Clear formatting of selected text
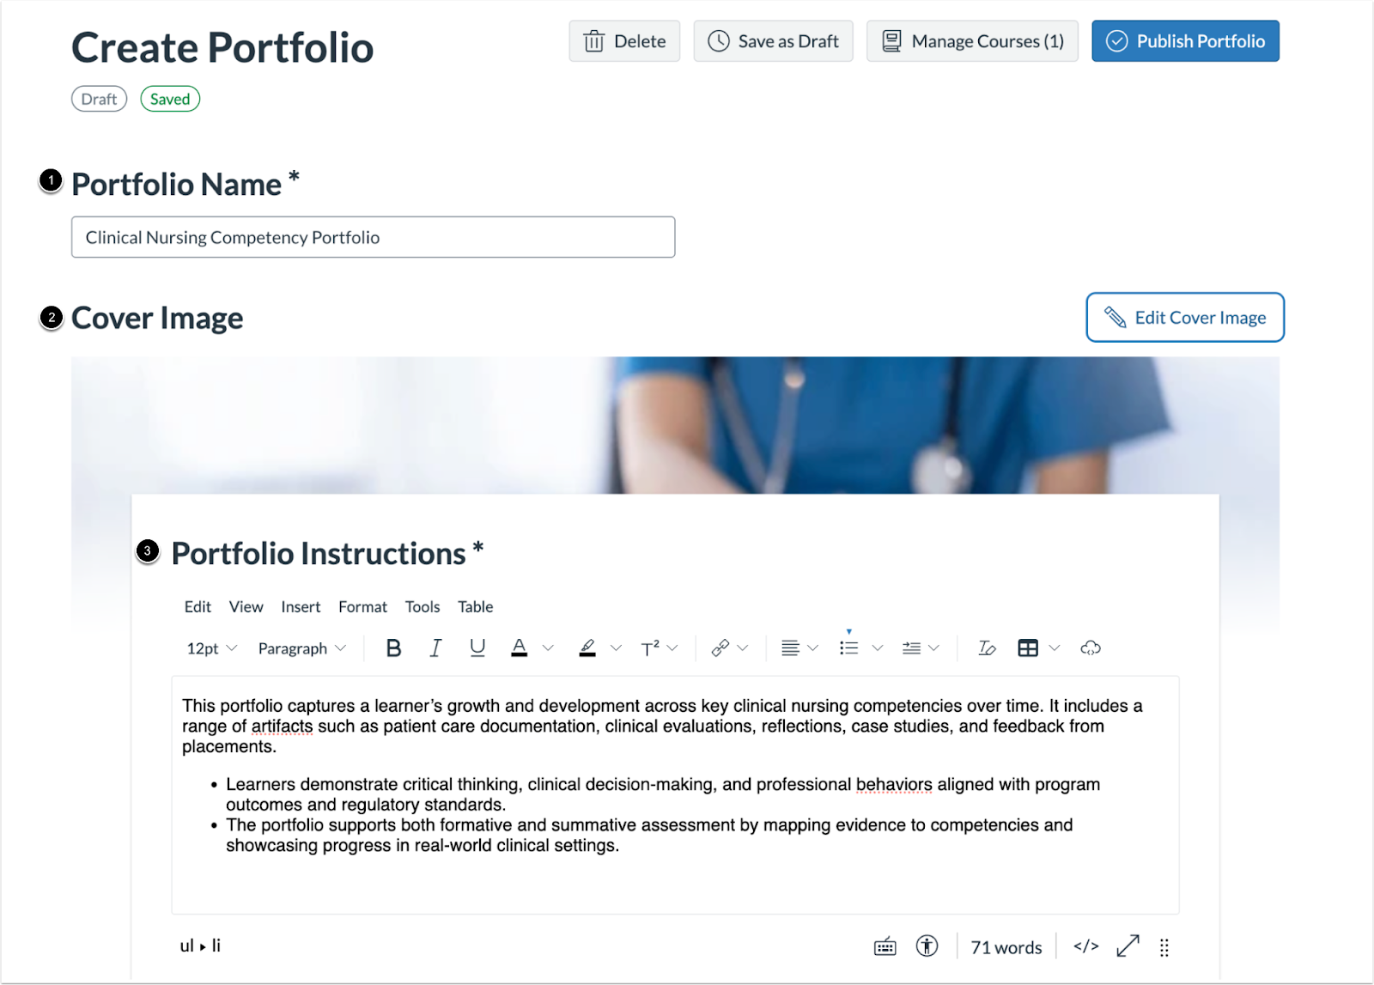Image resolution: width=1374 pixels, height=985 pixels. pyautogui.click(x=986, y=648)
